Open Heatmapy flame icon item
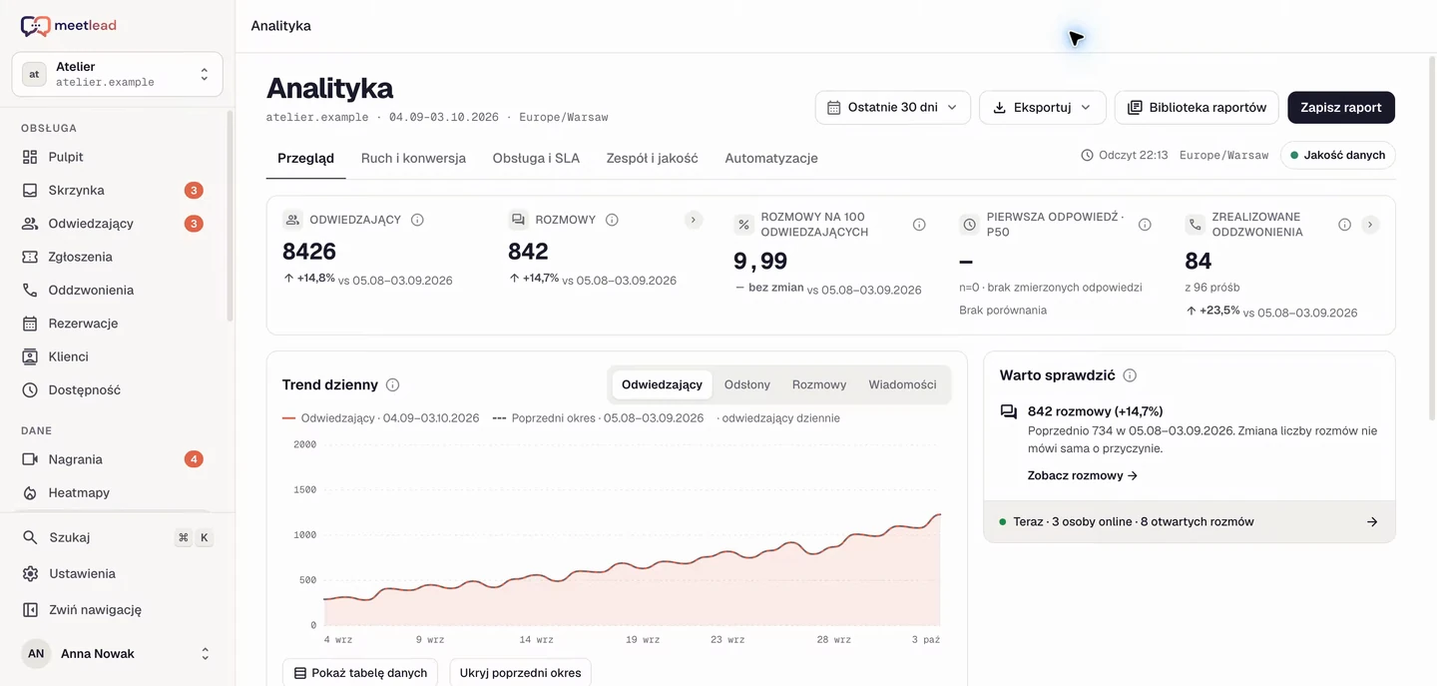This screenshot has width=1437, height=686. 30,492
